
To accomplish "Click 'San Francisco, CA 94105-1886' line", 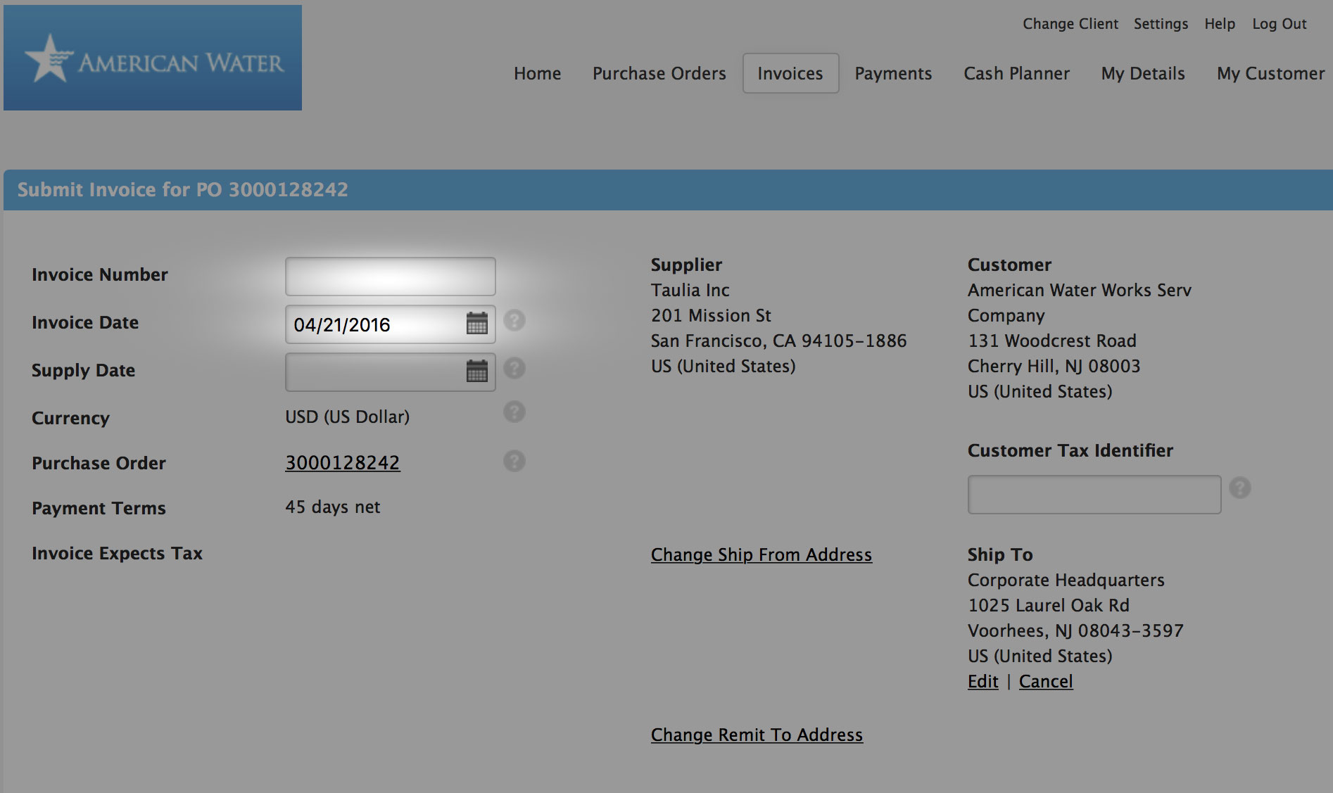I will pyautogui.click(x=778, y=341).
